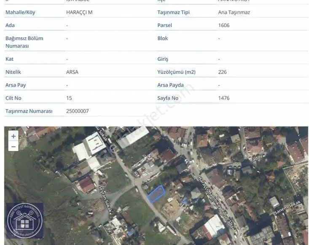Click the 'ARSA' nitelik value

click(72, 72)
